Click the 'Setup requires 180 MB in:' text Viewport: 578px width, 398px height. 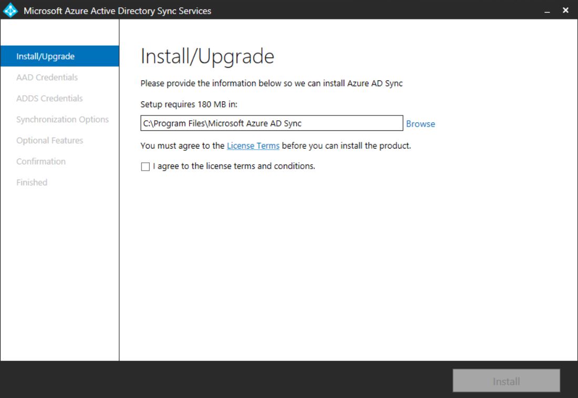coord(189,104)
